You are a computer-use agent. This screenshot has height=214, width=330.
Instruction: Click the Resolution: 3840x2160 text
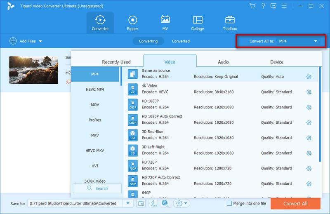click(214, 92)
